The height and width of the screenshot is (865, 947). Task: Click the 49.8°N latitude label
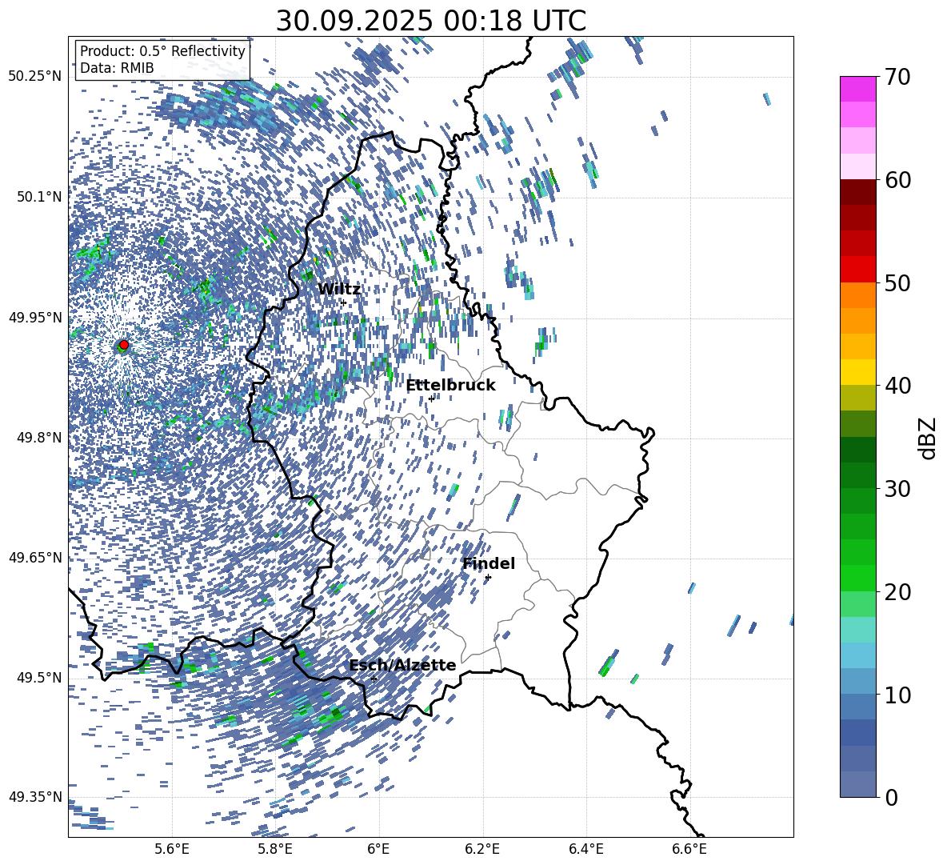(x=38, y=438)
